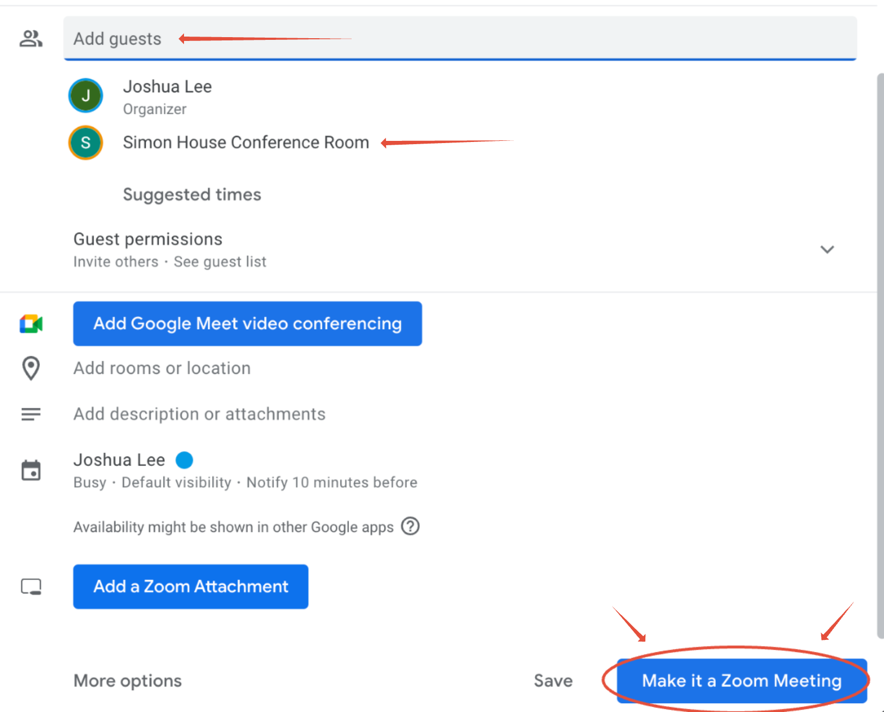Viewport: 884px width, 712px height.
Task: Add a Zoom Attachment
Action: 191,586
